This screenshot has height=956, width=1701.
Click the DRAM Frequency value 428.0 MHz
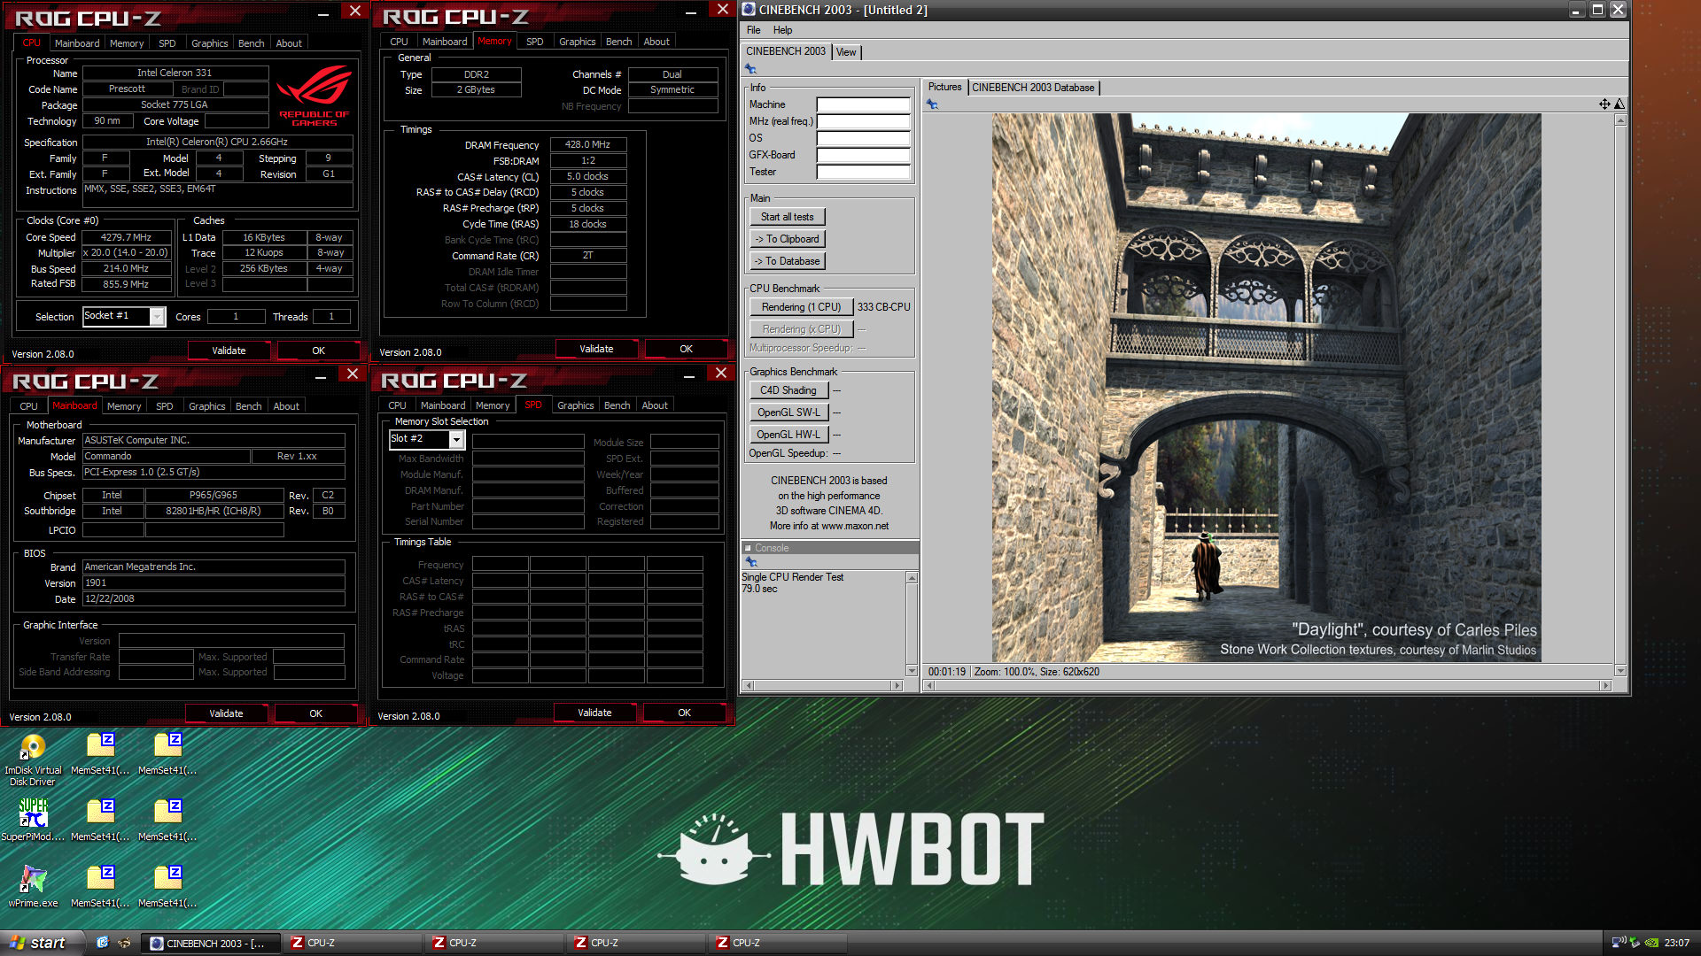[588, 144]
